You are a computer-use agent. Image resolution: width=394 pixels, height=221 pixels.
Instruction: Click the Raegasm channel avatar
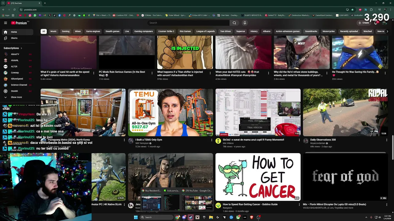[218, 206]
